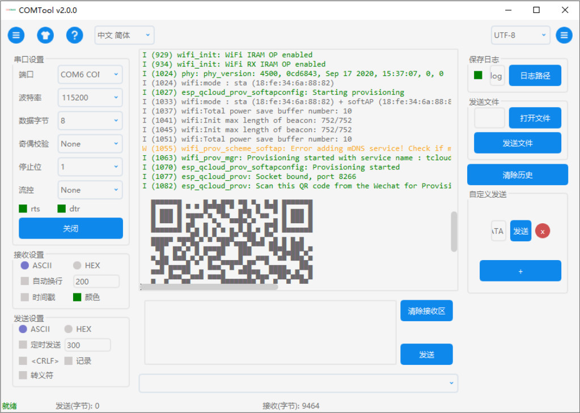Open the help question mark icon
580x413 pixels.
click(x=74, y=35)
